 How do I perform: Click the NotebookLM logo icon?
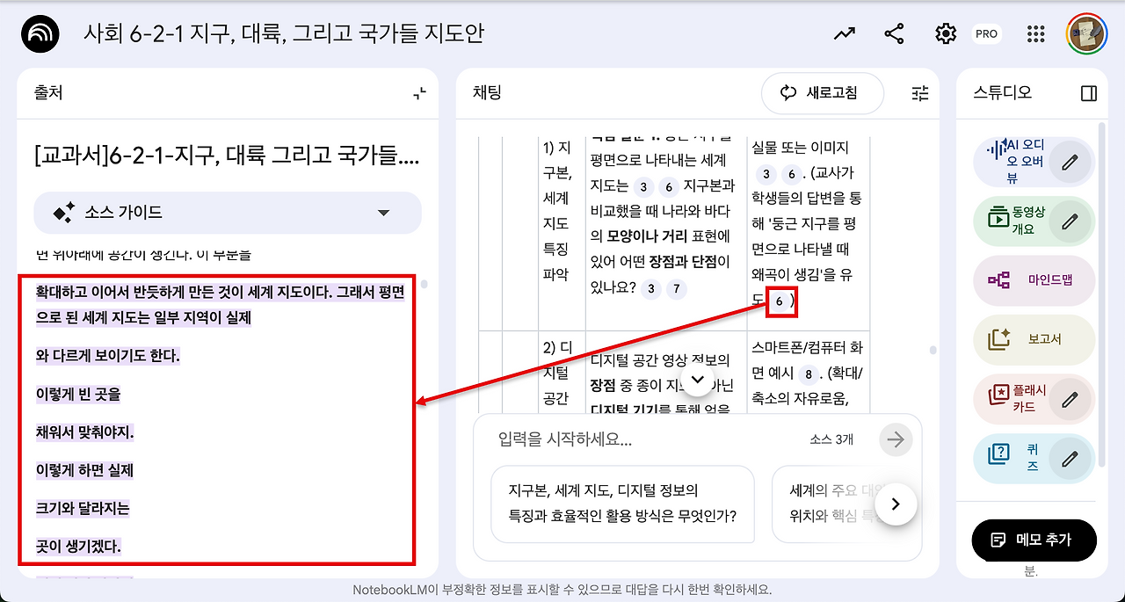40,33
